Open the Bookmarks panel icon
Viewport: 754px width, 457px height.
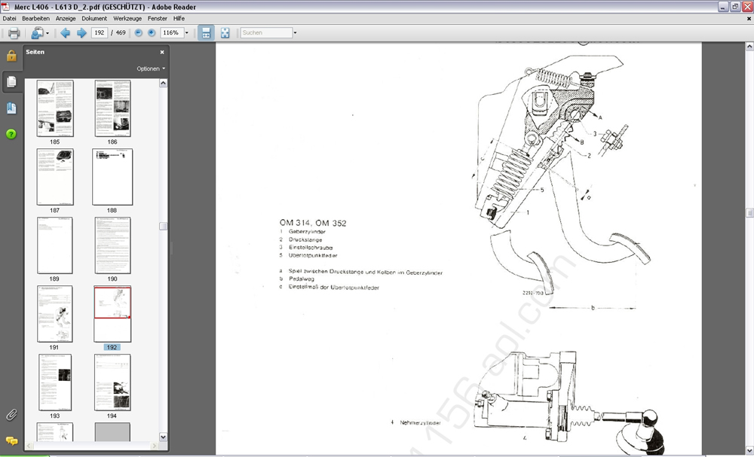tap(11, 108)
